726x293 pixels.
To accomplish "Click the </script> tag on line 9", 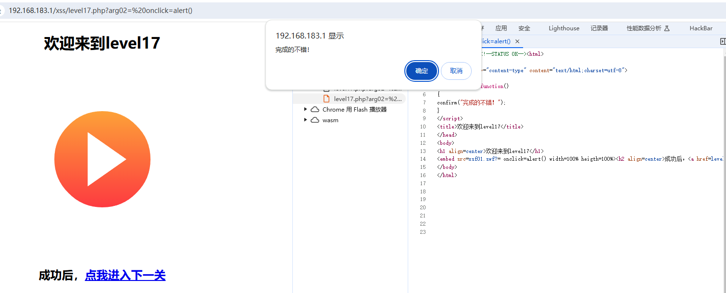I will coord(450,118).
